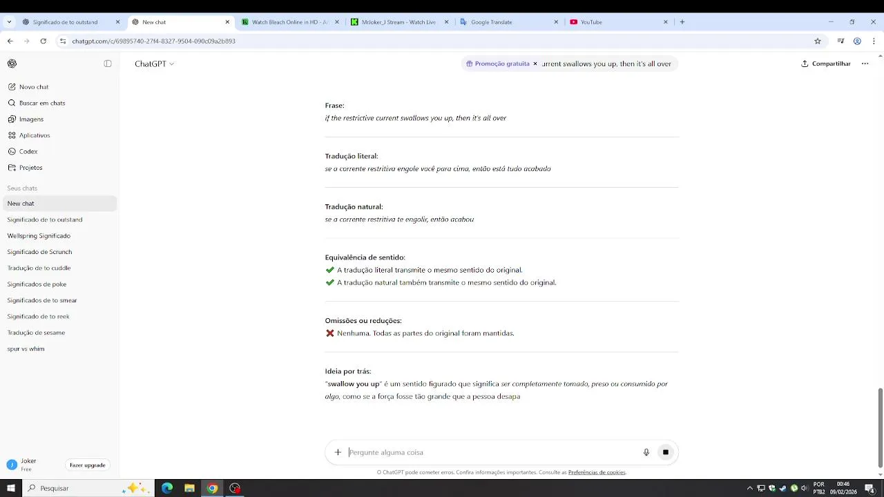The width and height of the screenshot is (884, 497).
Task: Bookmark this page with the star icon
Action: pos(818,41)
